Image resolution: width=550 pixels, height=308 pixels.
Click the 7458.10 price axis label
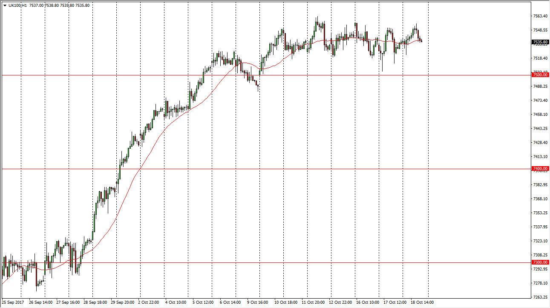click(540, 115)
